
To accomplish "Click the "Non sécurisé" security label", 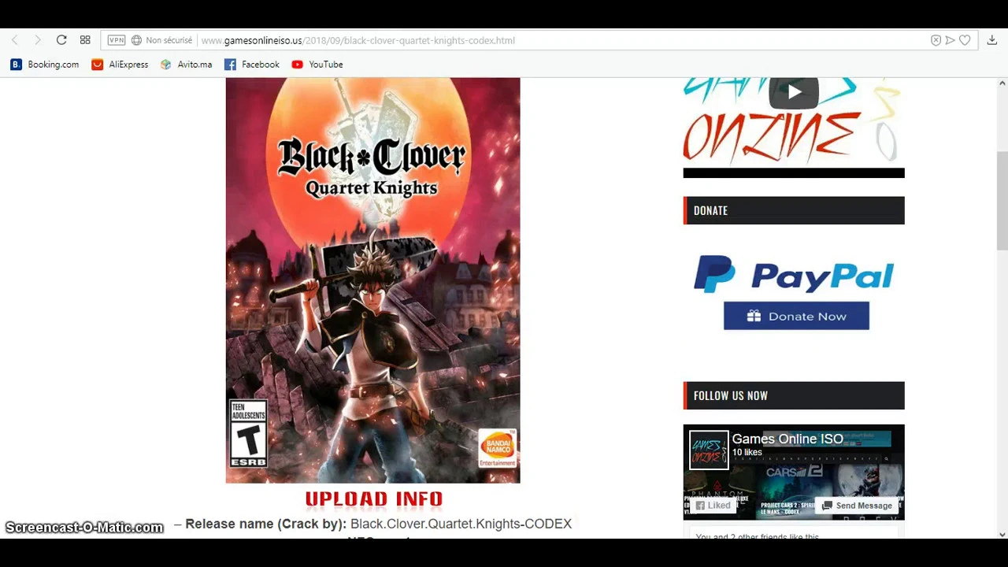I will 169,40.
